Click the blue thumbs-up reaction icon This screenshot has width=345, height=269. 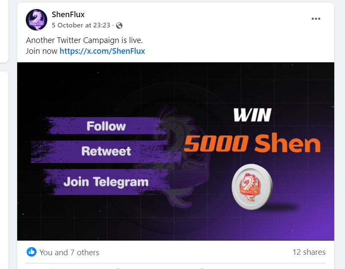[31, 252]
